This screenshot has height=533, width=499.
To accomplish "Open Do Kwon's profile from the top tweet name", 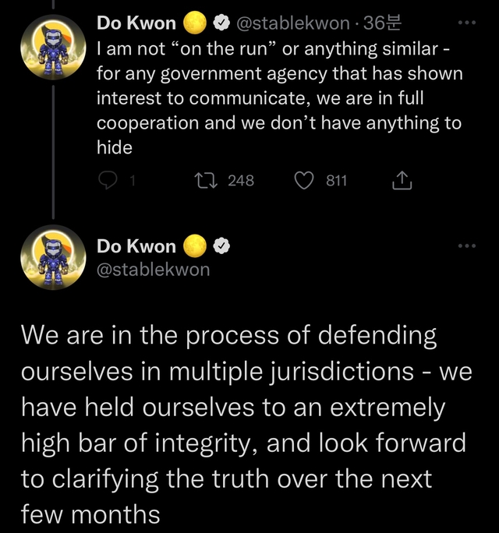I will (x=136, y=23).
